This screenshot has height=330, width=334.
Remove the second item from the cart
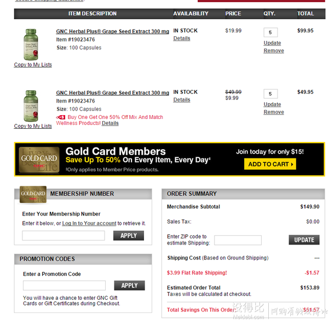[x=274, y=112]
